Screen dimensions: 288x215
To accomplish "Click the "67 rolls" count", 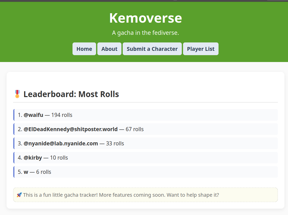I will (x=135, y=129).
